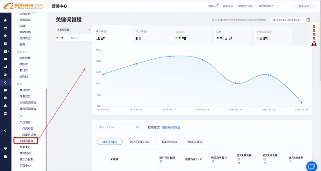Screen dimensions: 321x171
Task: Open 方案中心 in the left menu
Action: 25,147
